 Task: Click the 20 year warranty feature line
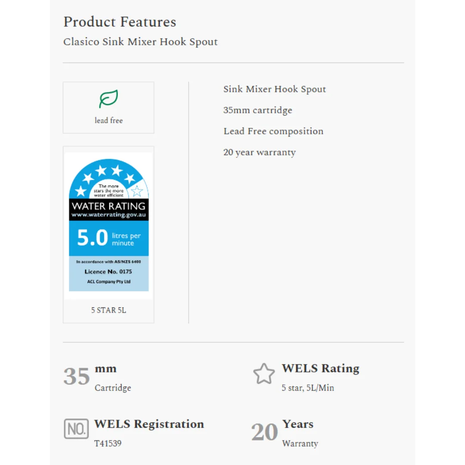[259, 152]
